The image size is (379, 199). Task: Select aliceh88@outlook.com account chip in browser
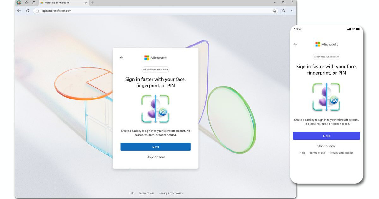coord(155,69)
